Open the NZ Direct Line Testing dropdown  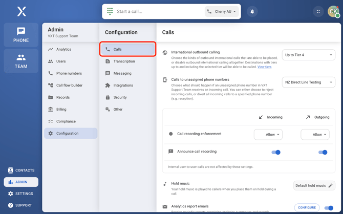click(308, 82)
